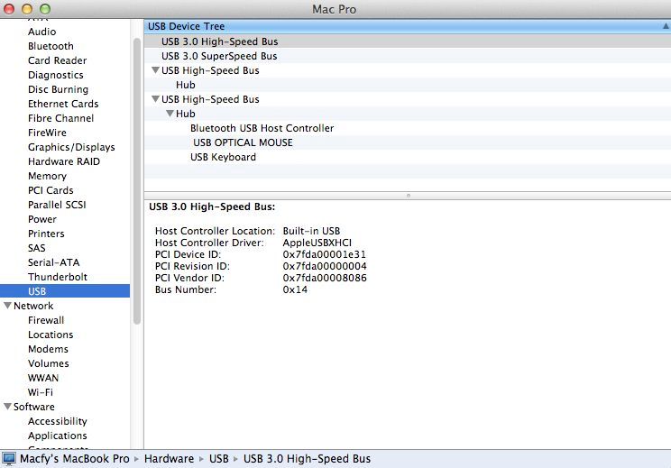Open Firewall under Network
This screenshot has height=468, width=671.
coord(46,320)
